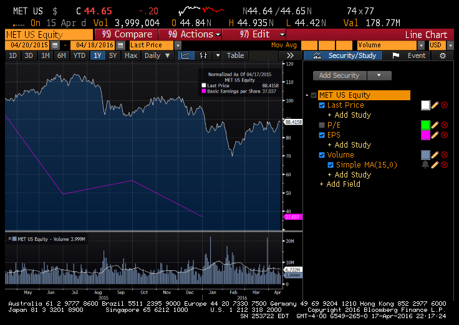
Task: Click the Event flag icon
Action: click(x=396, y=55)
